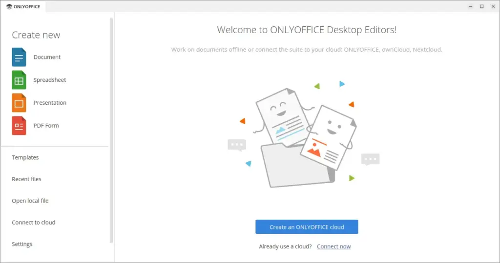Viewport: 500px width, 263px height.
Task: Open the Settings page
Action: point(22,244)
